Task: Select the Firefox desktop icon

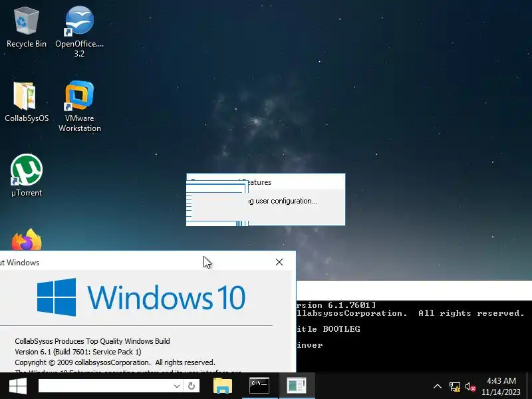Action: 27,239
